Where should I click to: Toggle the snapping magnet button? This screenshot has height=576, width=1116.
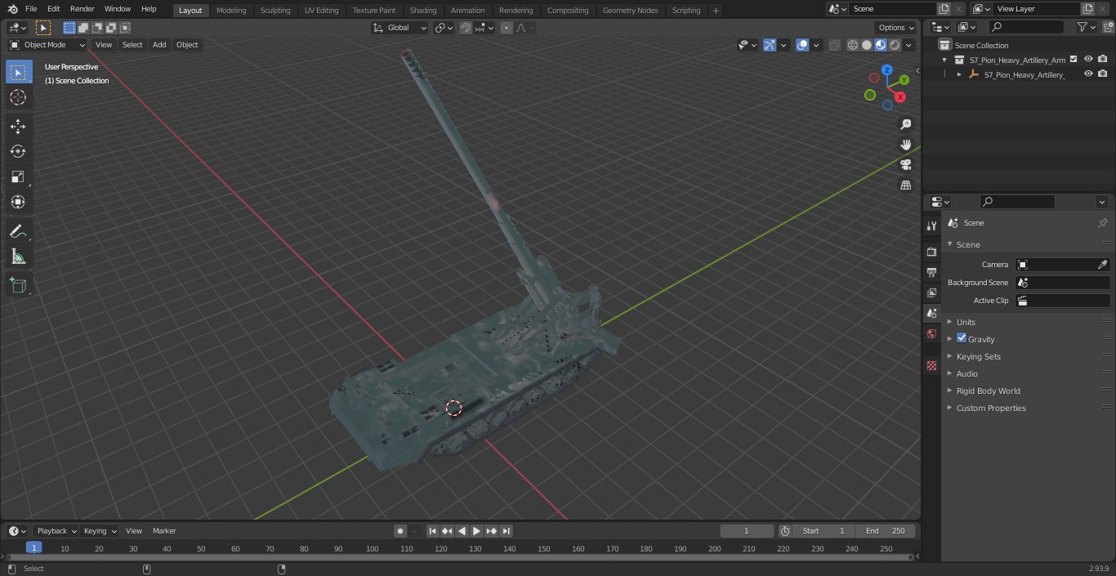(466, 28)
